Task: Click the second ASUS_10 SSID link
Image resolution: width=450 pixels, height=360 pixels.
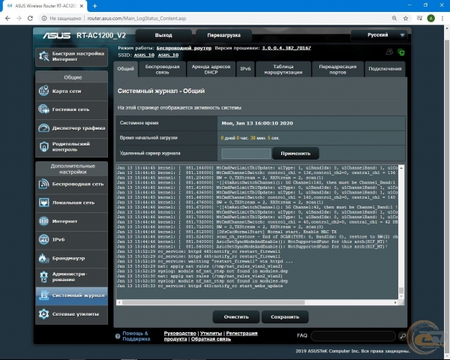Action: tap(168, 55)
